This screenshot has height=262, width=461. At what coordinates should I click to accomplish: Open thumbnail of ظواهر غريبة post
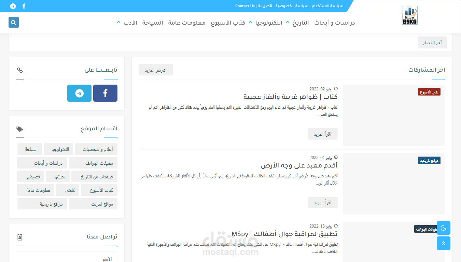394,115
